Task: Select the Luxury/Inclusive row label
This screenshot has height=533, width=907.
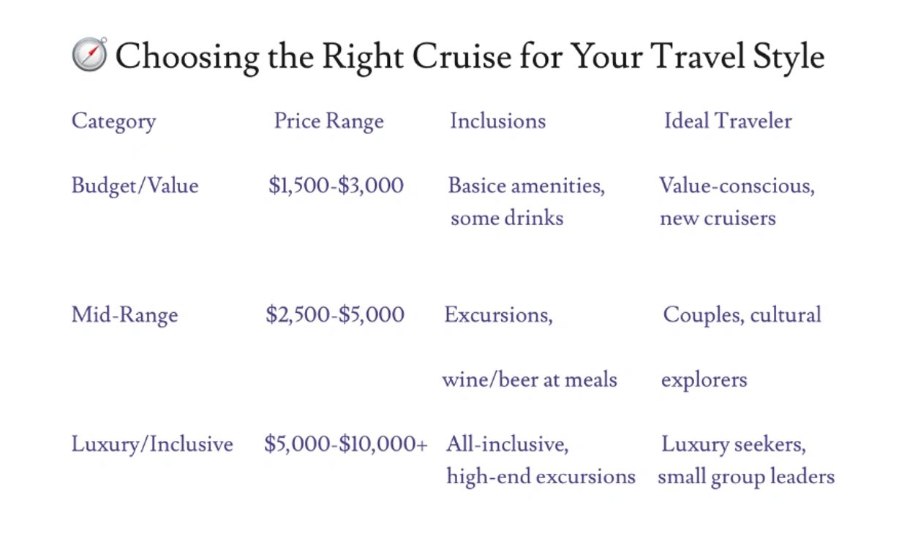Action: [152, 445]
